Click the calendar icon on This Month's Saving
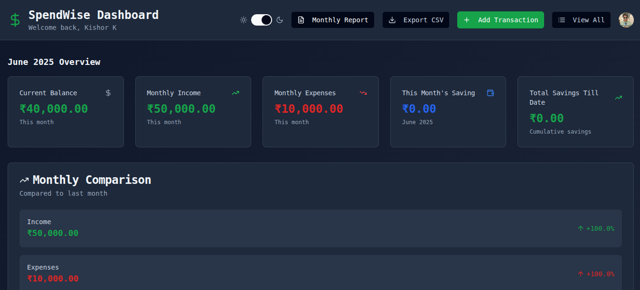640x290 pixels. click(490, 93)
